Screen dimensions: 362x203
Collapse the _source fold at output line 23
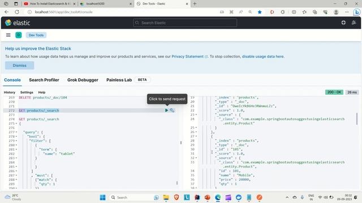[196, 114]
